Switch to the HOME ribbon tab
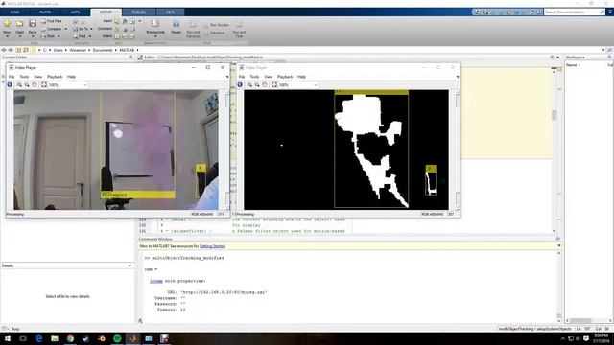This screenshot has width=614, height=345. click(14, 12)
